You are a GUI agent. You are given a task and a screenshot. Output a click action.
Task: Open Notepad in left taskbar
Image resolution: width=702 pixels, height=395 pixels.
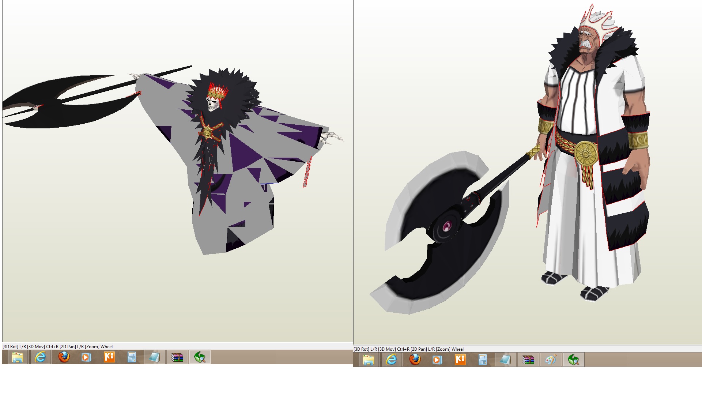coord(154,357)
